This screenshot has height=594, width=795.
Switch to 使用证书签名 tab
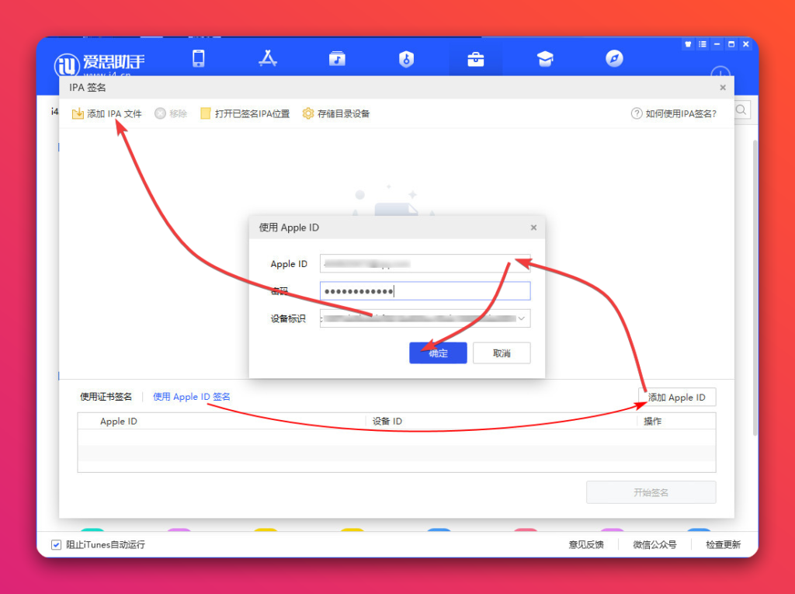tap(106, 397)
